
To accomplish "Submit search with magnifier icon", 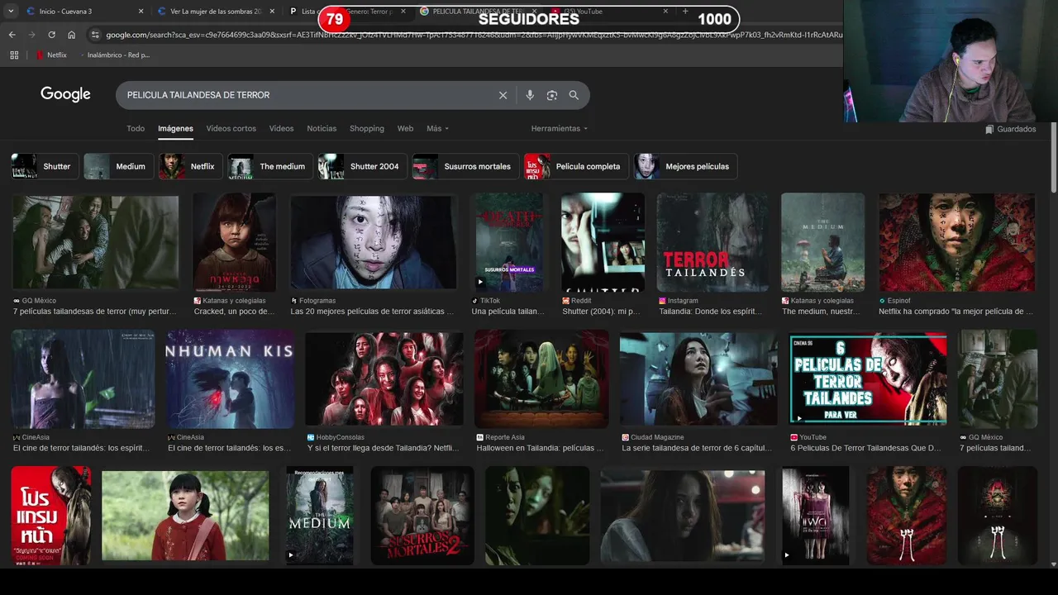I will tap(574, 95).
